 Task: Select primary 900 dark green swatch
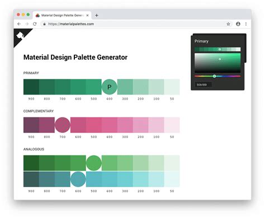[x=31, y=87]
